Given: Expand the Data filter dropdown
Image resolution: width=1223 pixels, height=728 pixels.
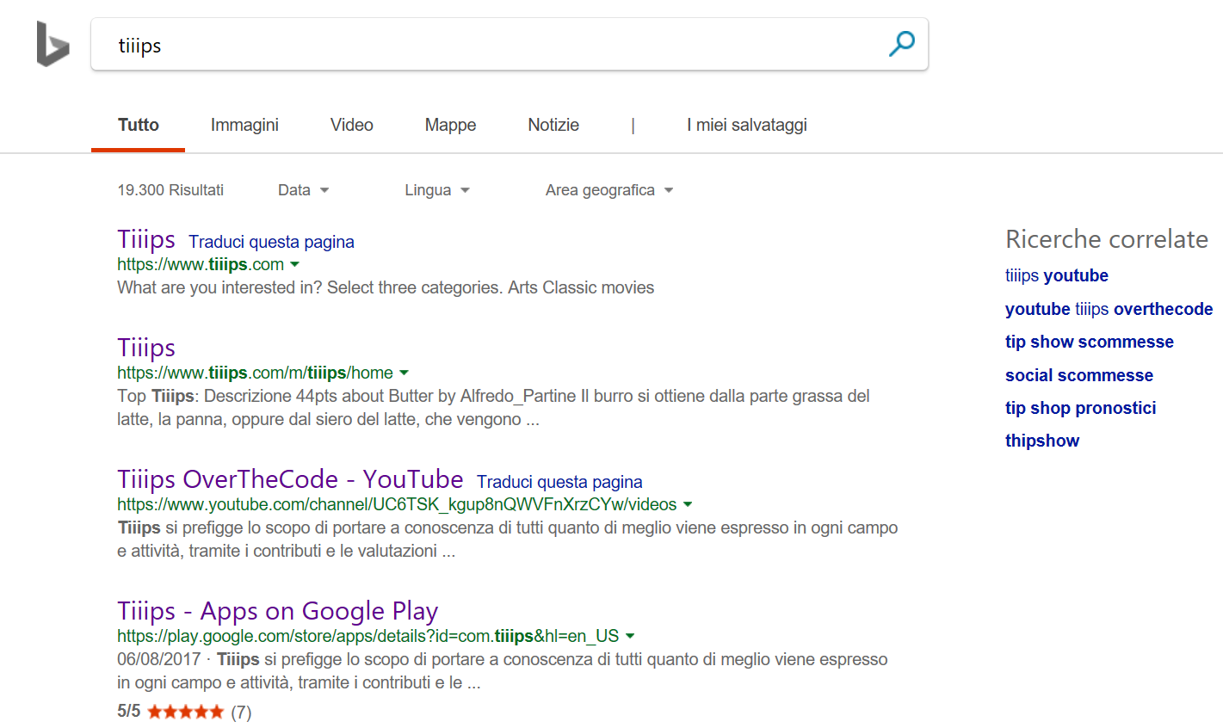Looking at the screenshot, I should [x=303, y=190].
